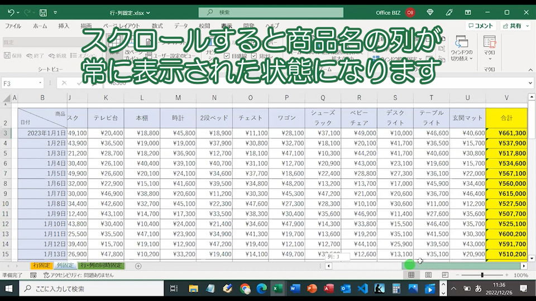Screen dimensions: 536x301
Task: Open the Office BIZ account avatar
Action: pyautogui.click(x=410, y=13)
